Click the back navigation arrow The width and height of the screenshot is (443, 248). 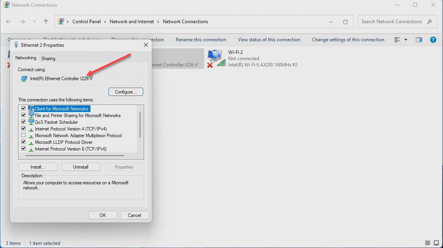(x=8, y=22)
